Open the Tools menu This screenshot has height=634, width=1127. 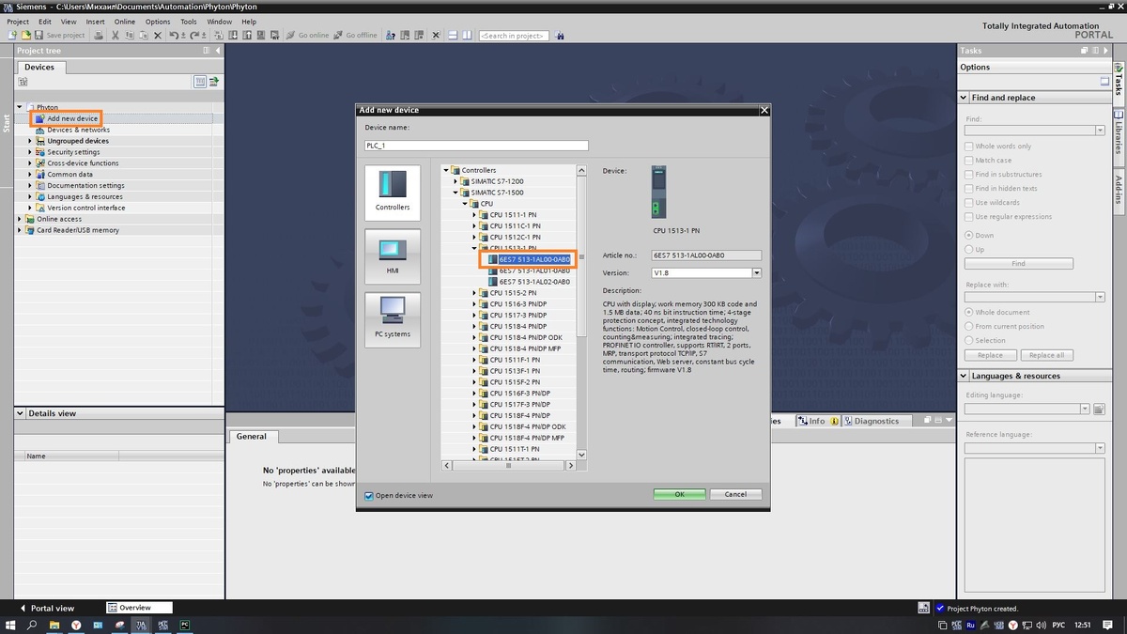[189, 22]
